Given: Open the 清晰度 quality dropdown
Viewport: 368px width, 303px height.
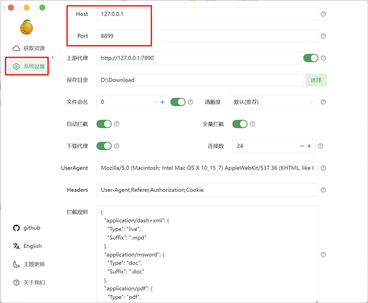Looking at the screenshot, I should [x=274, y=102].
